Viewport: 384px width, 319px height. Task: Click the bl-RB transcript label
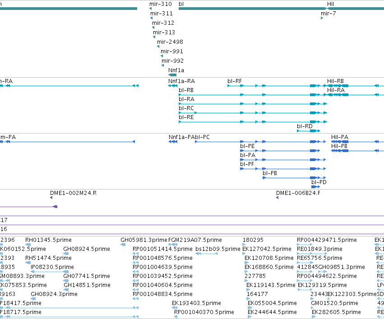186,90
